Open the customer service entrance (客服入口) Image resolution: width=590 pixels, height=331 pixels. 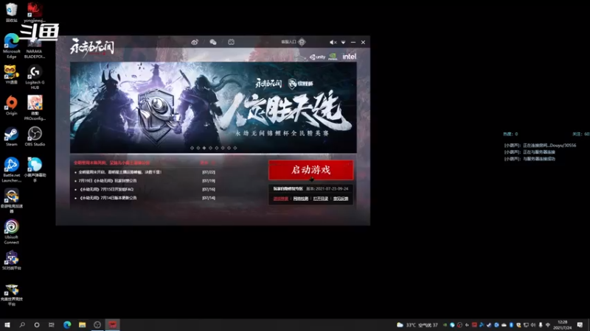click(294, 42)
